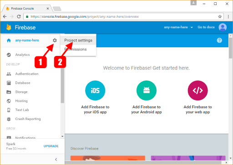
Task: Select the Firebase Console browser tab
Action: pos(27,9)
